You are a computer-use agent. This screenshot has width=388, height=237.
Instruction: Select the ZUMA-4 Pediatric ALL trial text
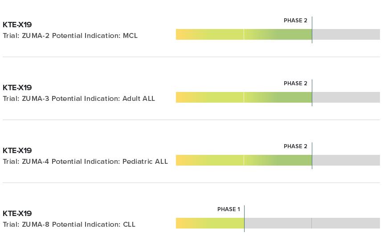[x=85, y=162]
